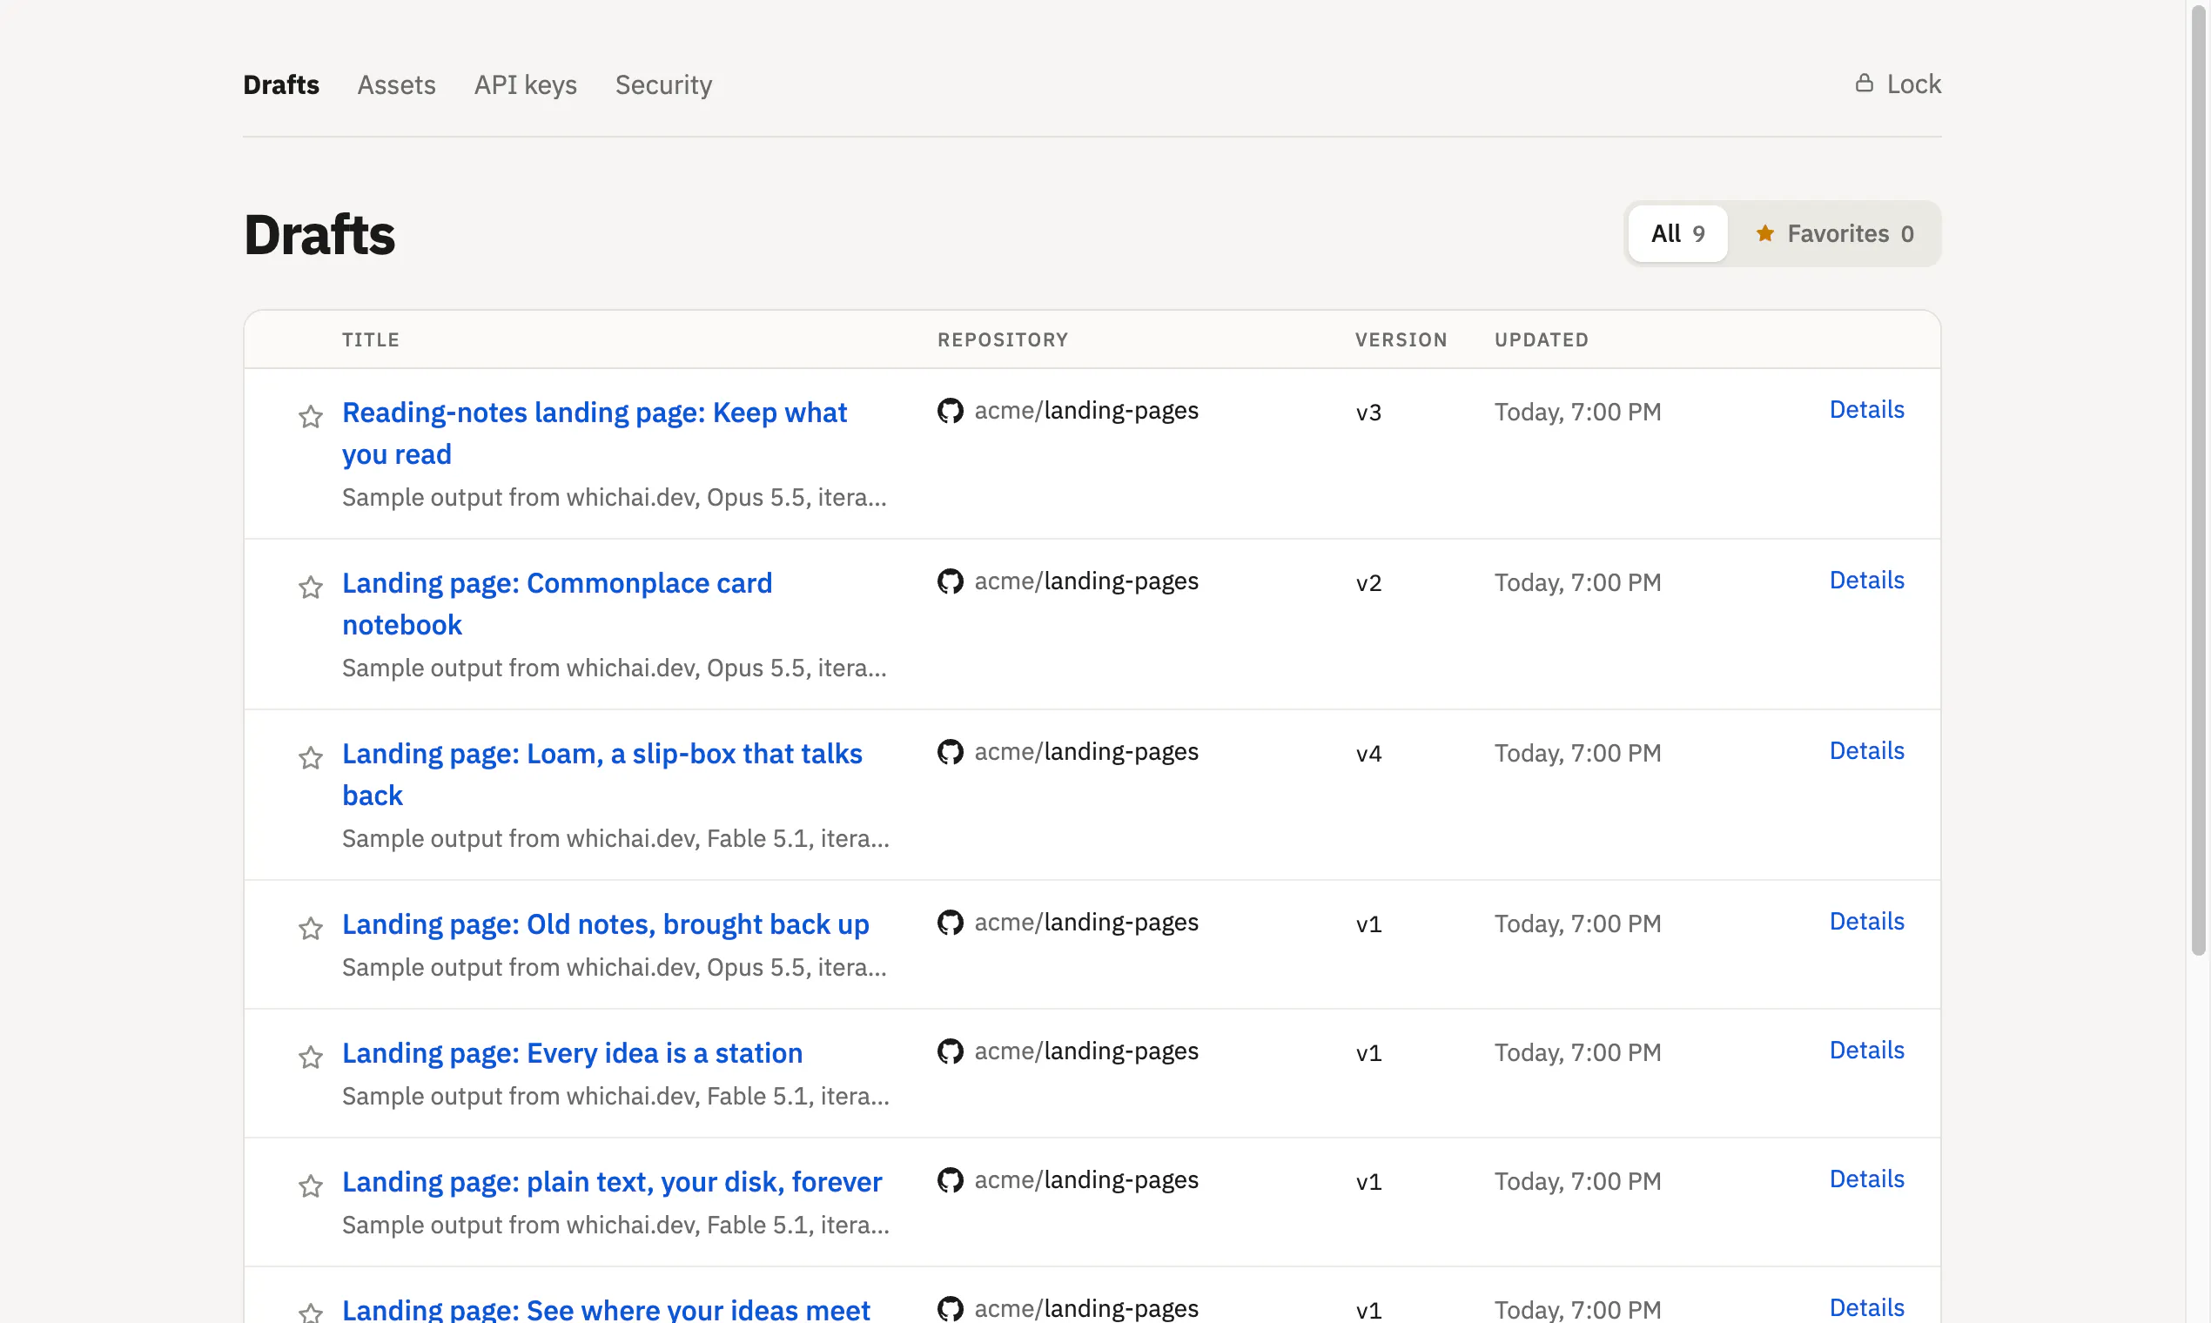
Task: Switch to the Assets tab
Action: [397, 84]
